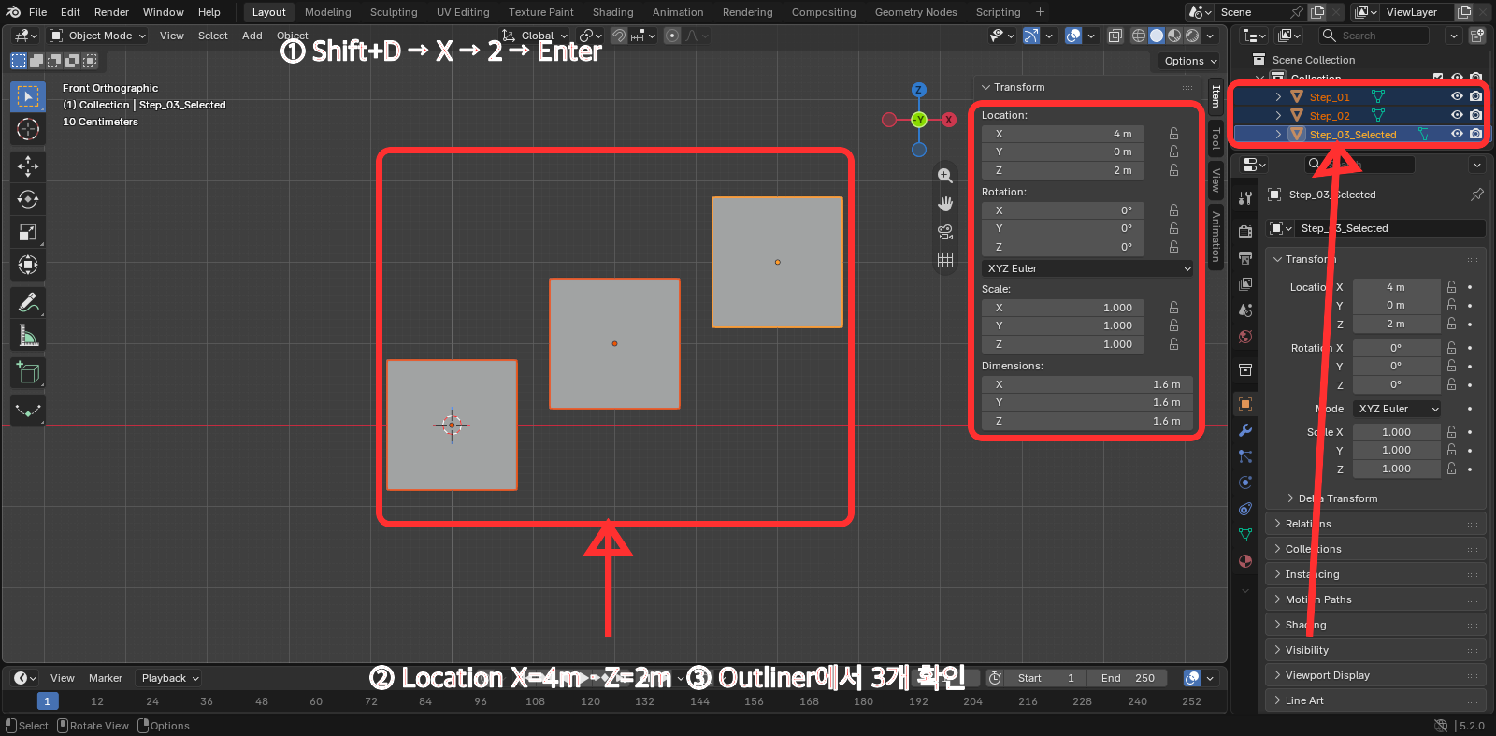The width and height of the screenshot is (1496, 736).
Task: Hide Step_02 in viewport via eye icon
Action: [x=1457, y=115]
